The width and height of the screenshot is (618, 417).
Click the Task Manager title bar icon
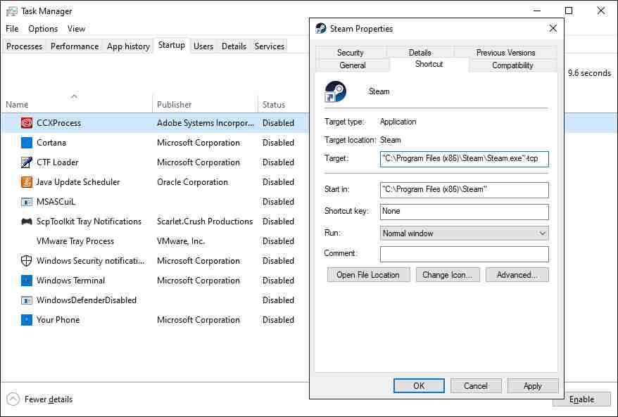coord(12,11)
